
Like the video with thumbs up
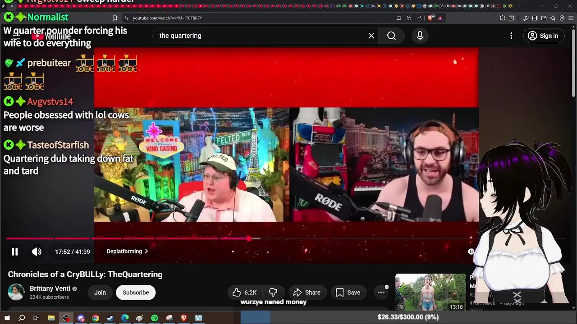click(x=245, y=292)
